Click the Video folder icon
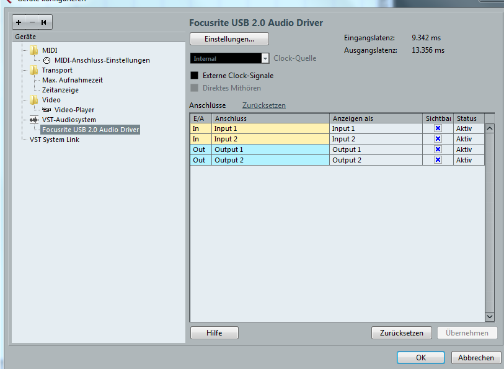The image size is (504, 369). point(33,100)
